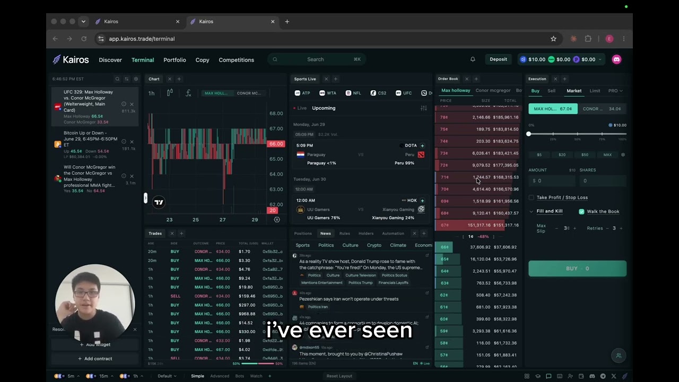Select Buy side in Execution

coord(535,91)
